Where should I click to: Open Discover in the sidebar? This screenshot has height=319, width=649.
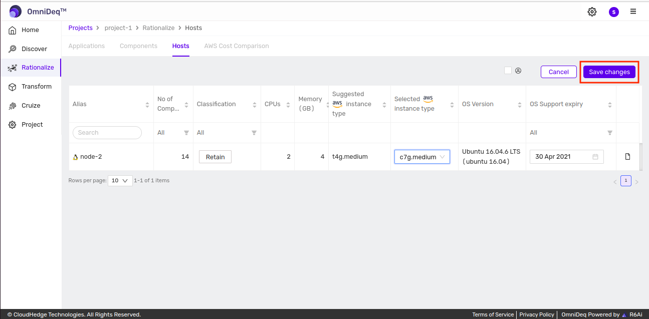(x=34, y=49)
